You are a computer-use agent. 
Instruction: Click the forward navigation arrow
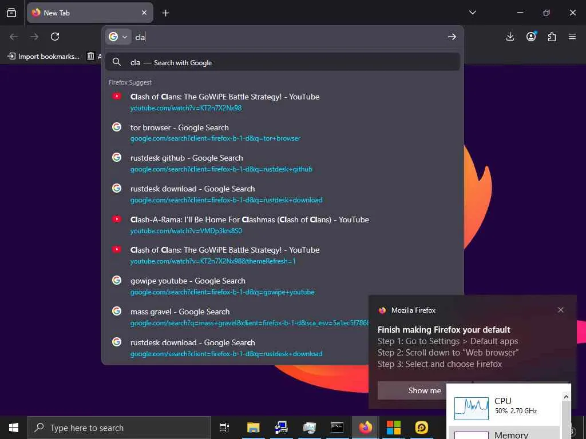pyautogui.click(x=34, y=37)
